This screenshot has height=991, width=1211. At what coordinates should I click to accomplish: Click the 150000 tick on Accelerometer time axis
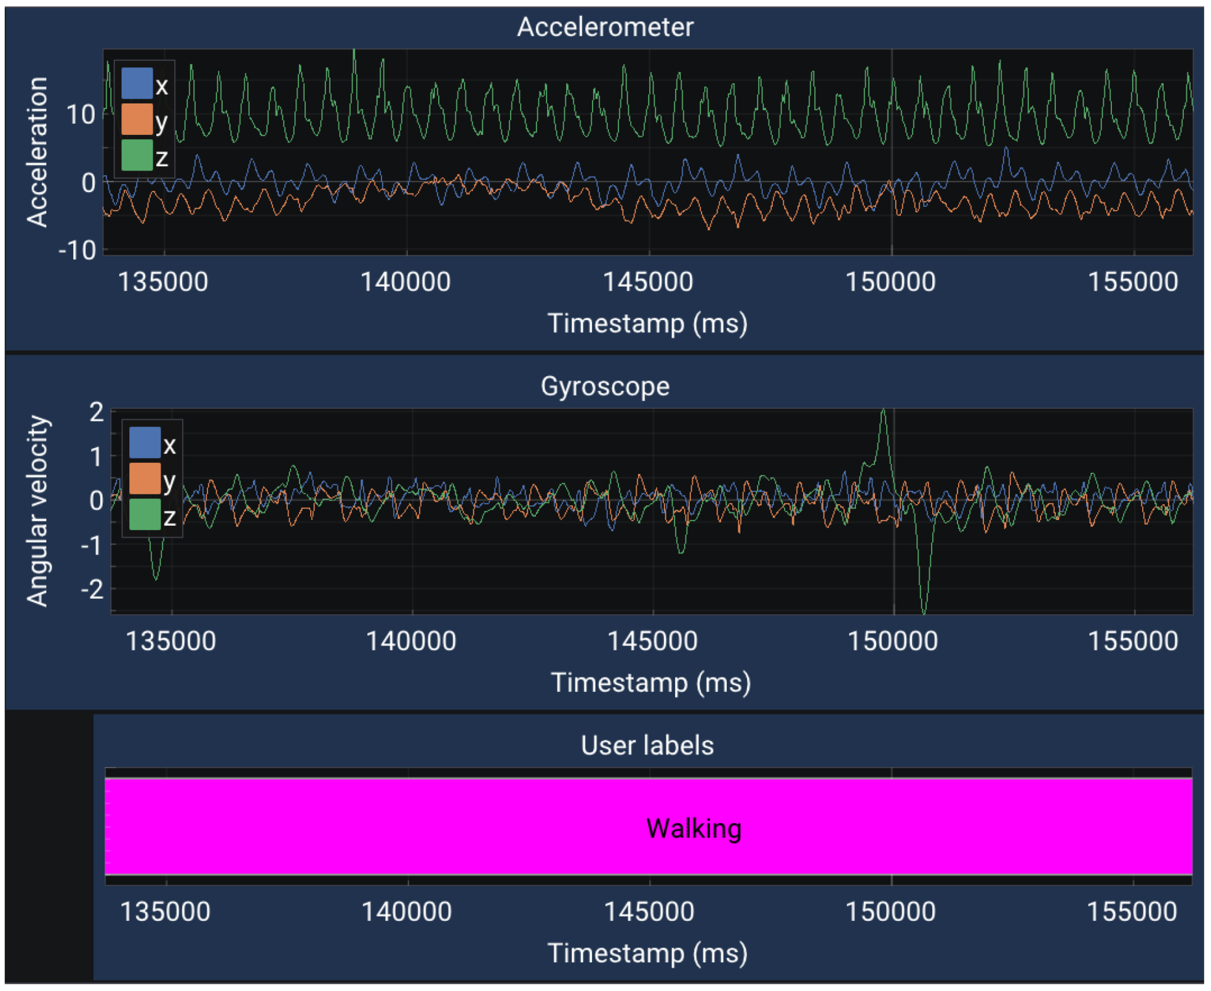coord(890,282)
